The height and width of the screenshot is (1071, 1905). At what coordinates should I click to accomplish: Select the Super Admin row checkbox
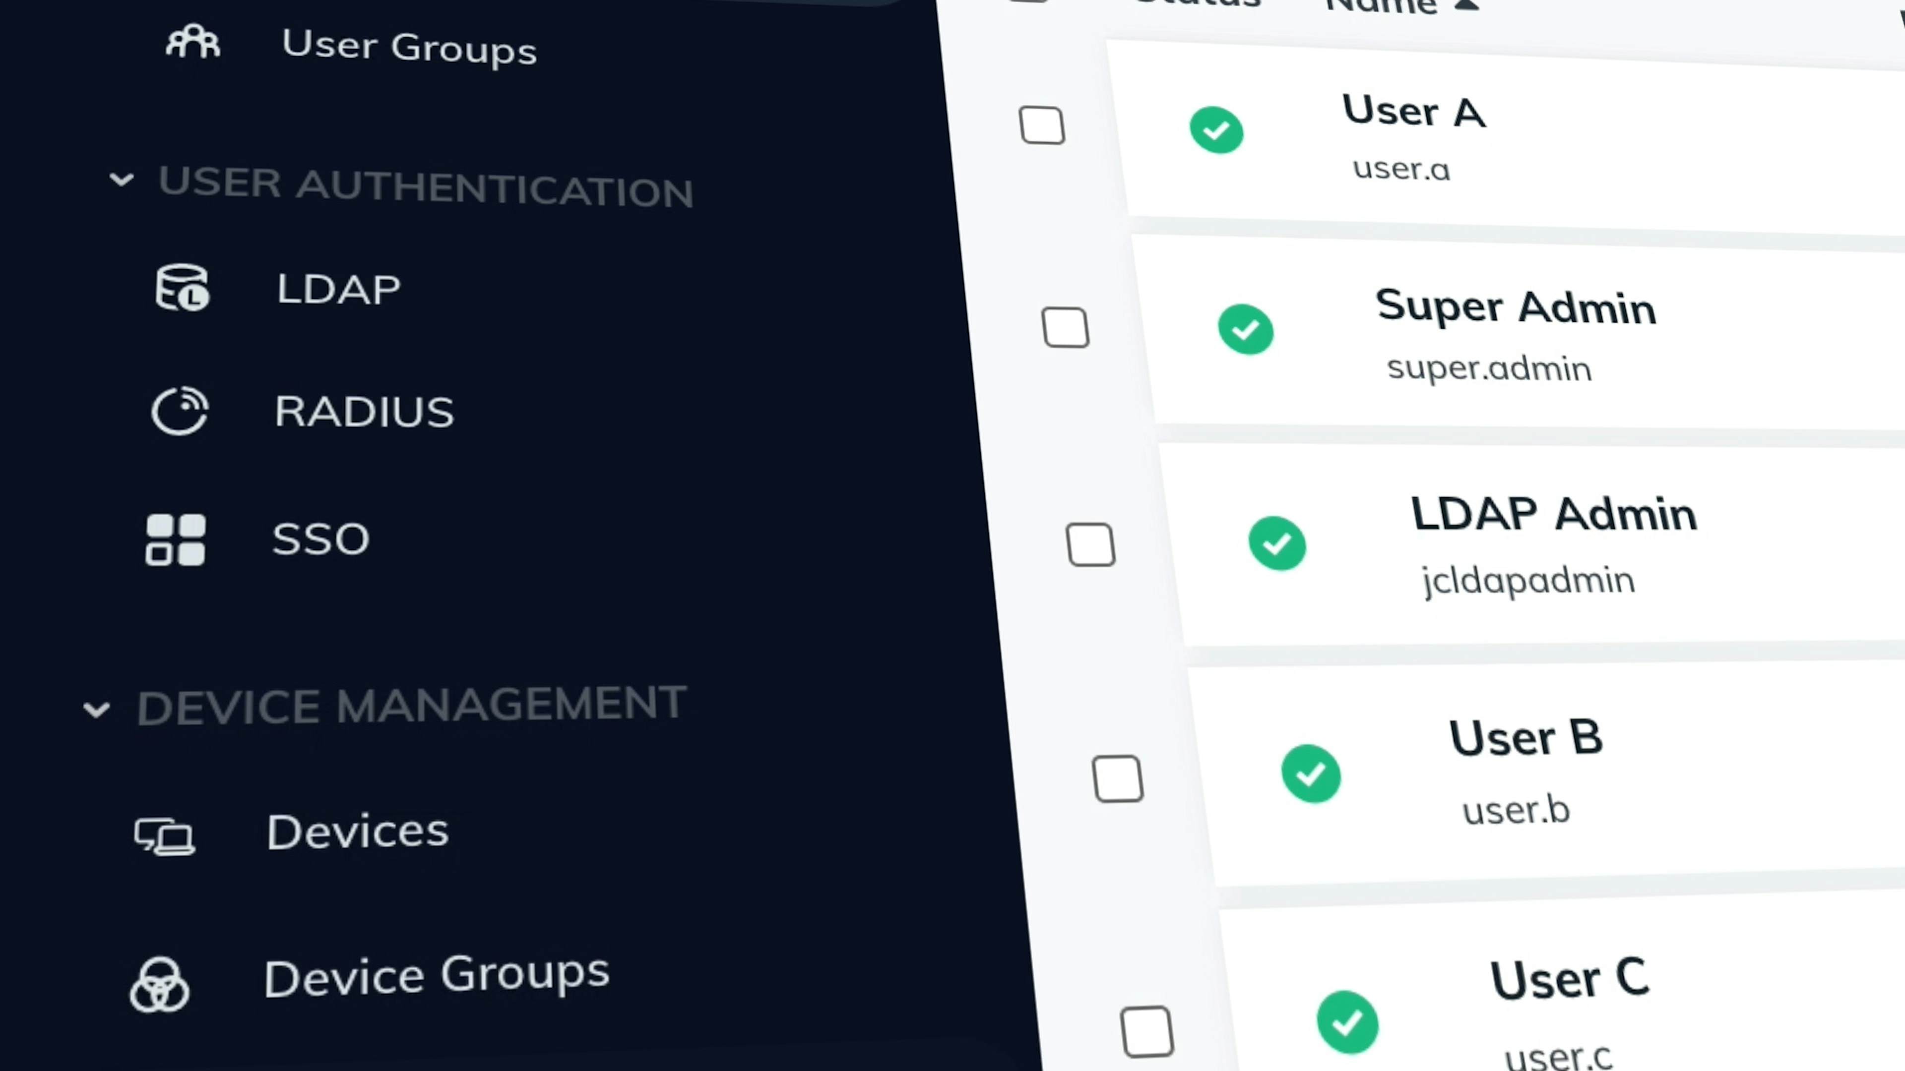click(1065, 327)
